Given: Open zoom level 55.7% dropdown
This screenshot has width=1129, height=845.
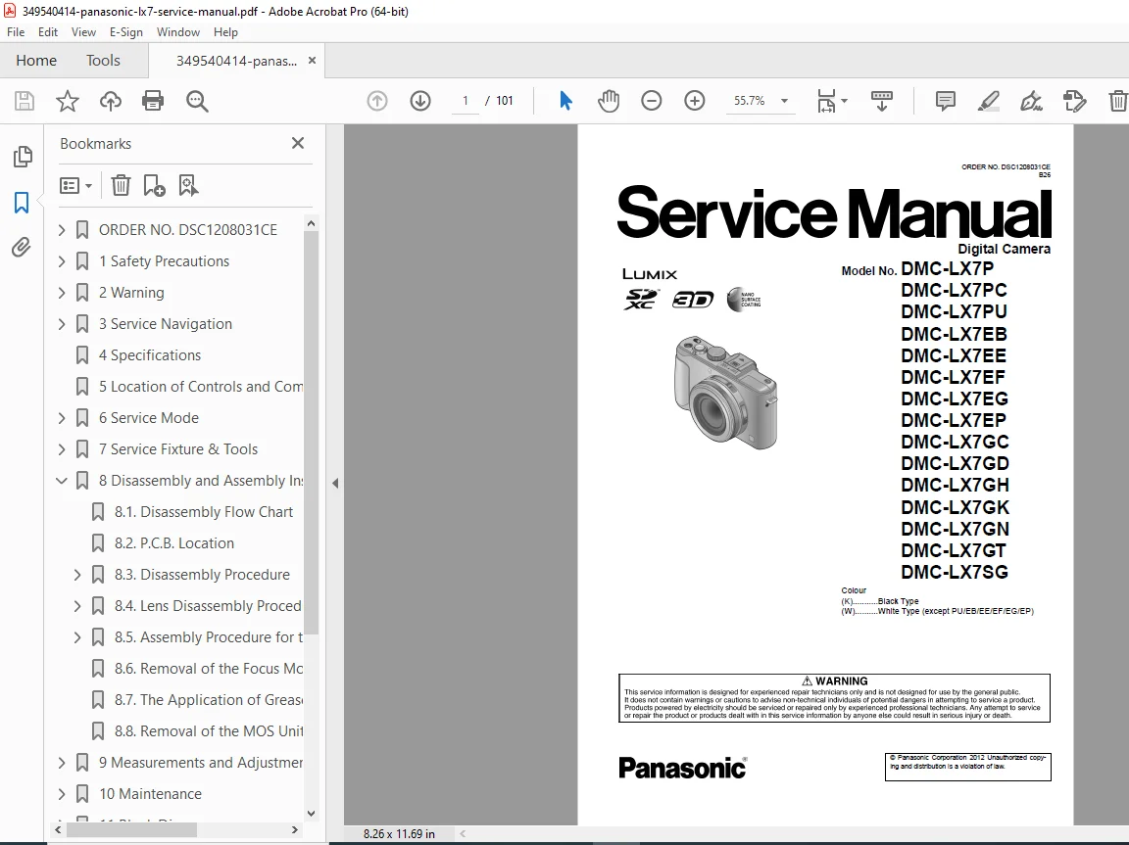Looking at the screenshot, I should point(785,101).
